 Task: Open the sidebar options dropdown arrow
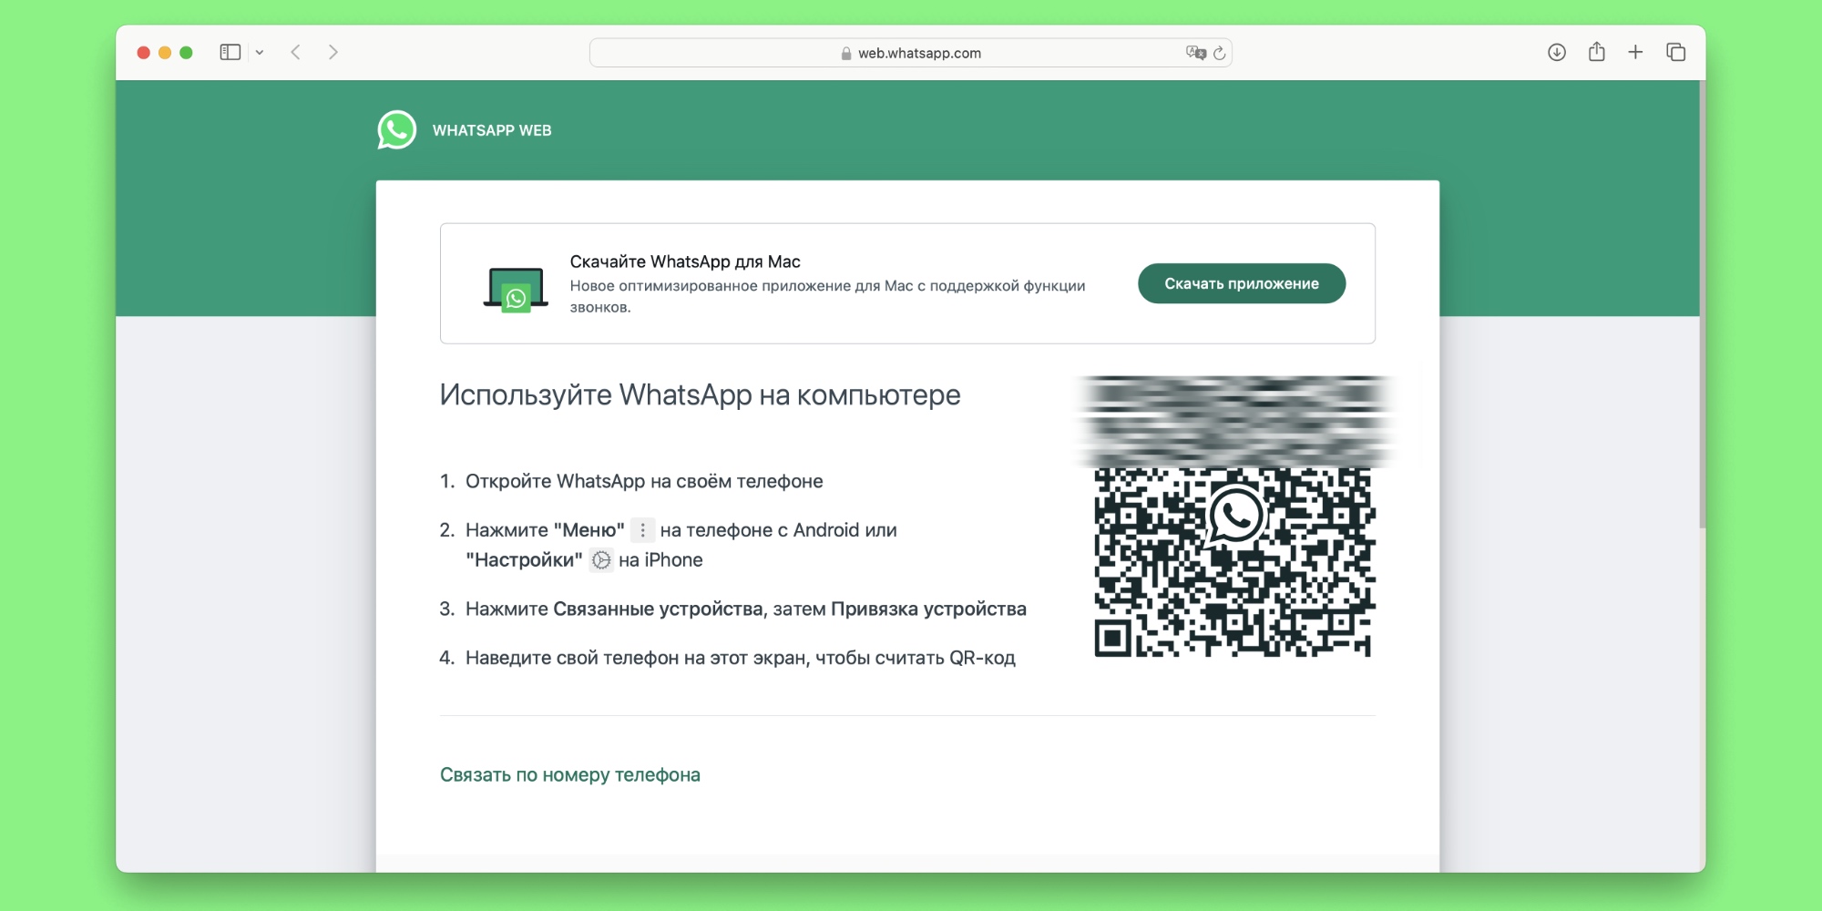click(260, 53)
